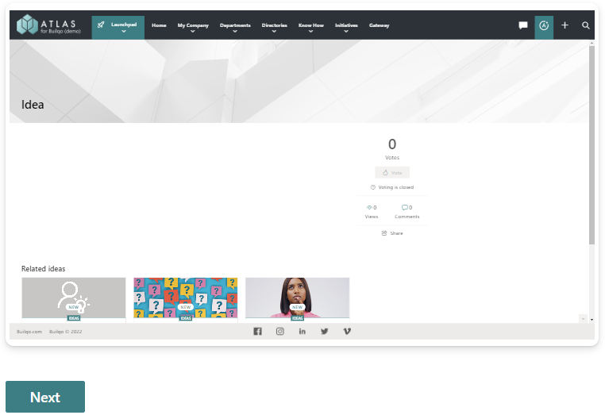Viewport: 605px width, 415px height.
Task: Open search with the magnifier icon
Action: [586, 25]
